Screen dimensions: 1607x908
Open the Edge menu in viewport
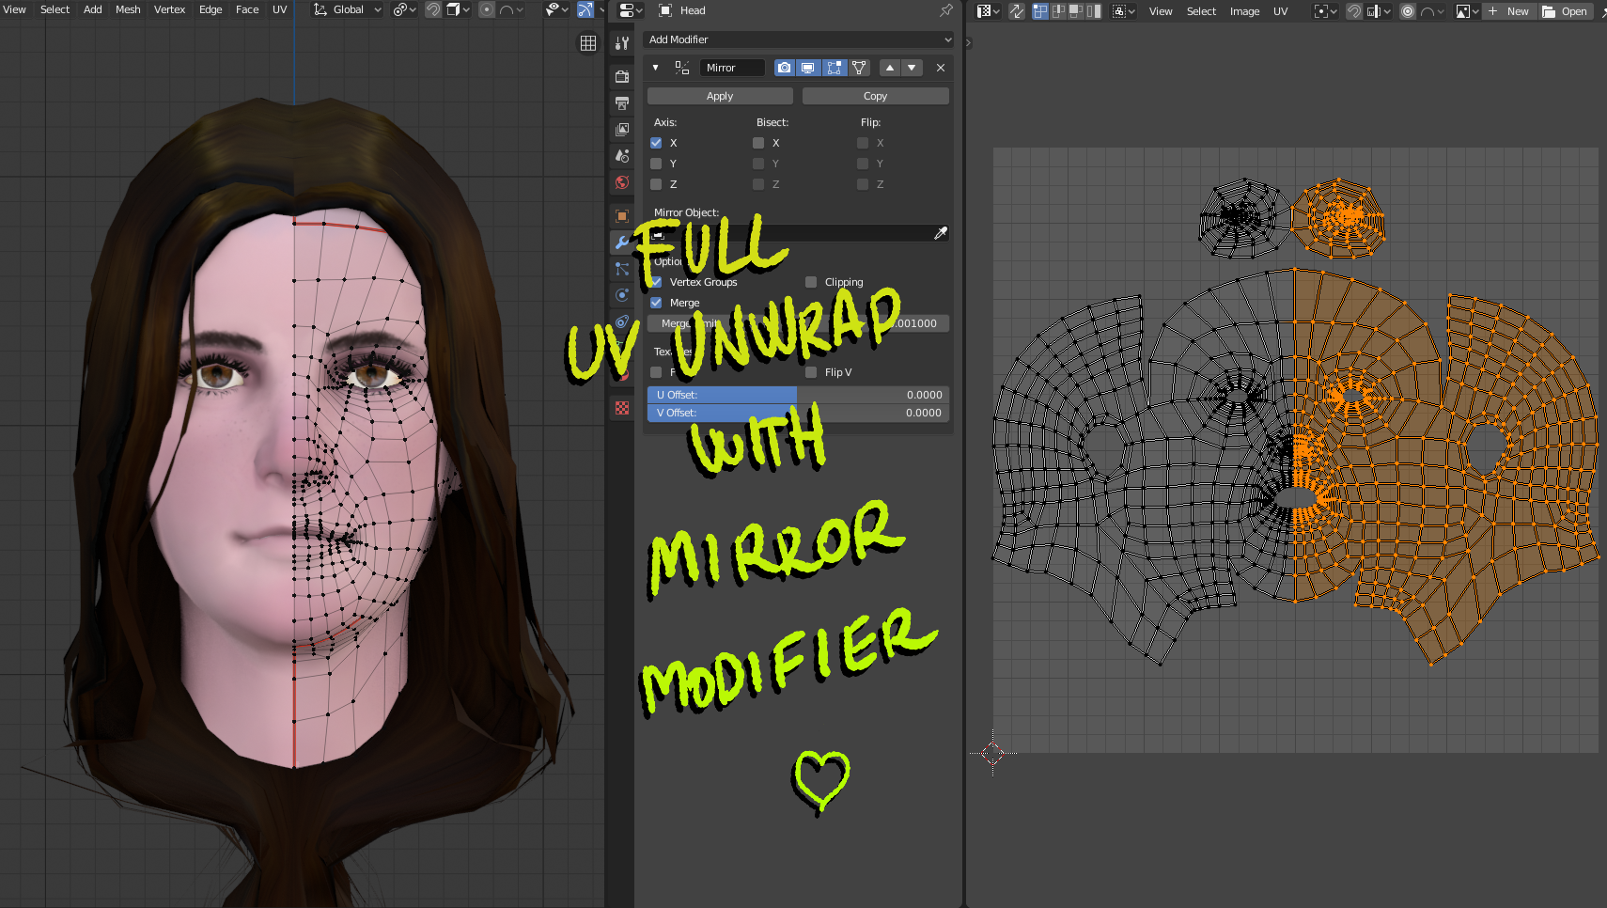[x=211, y=9]
